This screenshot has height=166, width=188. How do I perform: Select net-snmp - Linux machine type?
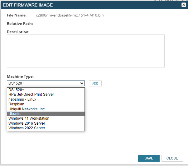46,99
